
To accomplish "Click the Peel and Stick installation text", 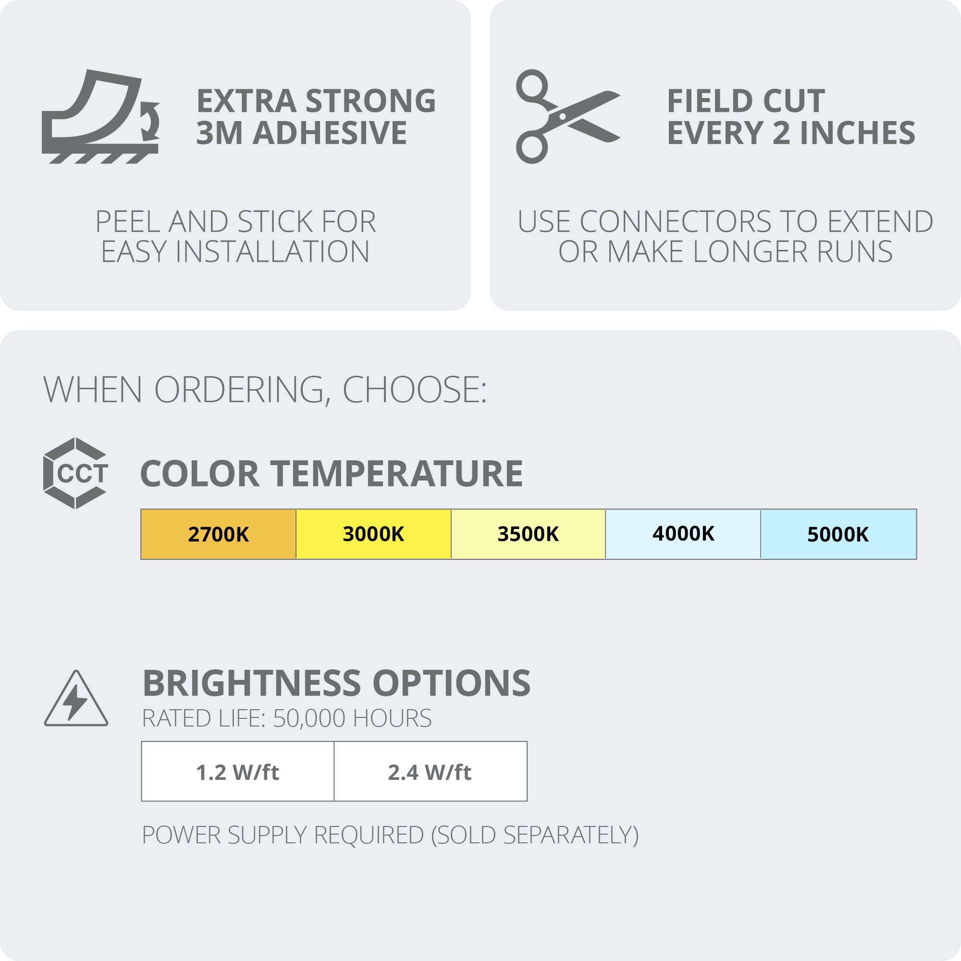I will click(x=235, y=236).
